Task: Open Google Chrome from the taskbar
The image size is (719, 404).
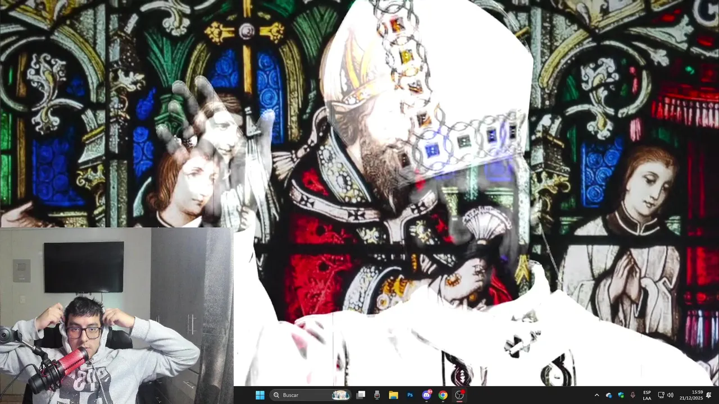Action: coord(443,395)
